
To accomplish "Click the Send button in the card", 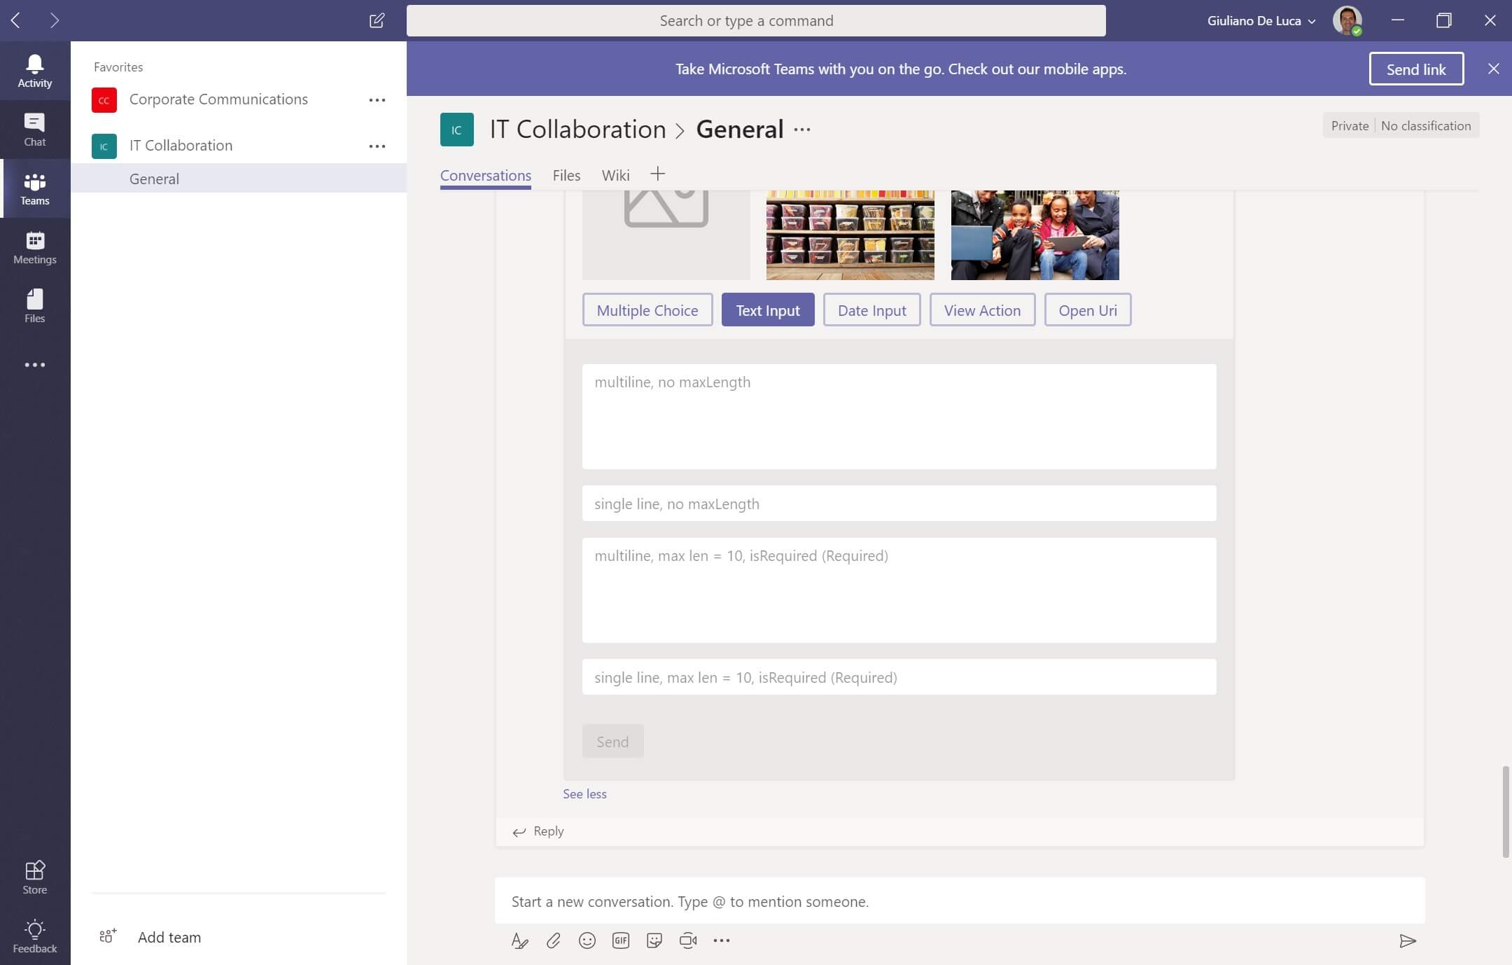I will click(x=612, y=741).
